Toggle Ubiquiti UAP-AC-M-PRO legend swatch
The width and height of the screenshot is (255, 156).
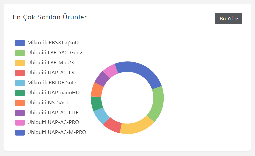pyautogui.click(x=20, y=133)
